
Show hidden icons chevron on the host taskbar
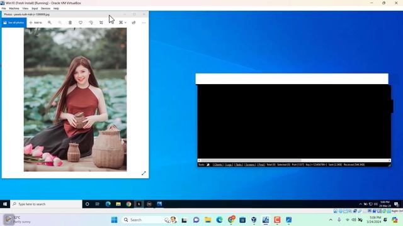click(x=331, y=220)
